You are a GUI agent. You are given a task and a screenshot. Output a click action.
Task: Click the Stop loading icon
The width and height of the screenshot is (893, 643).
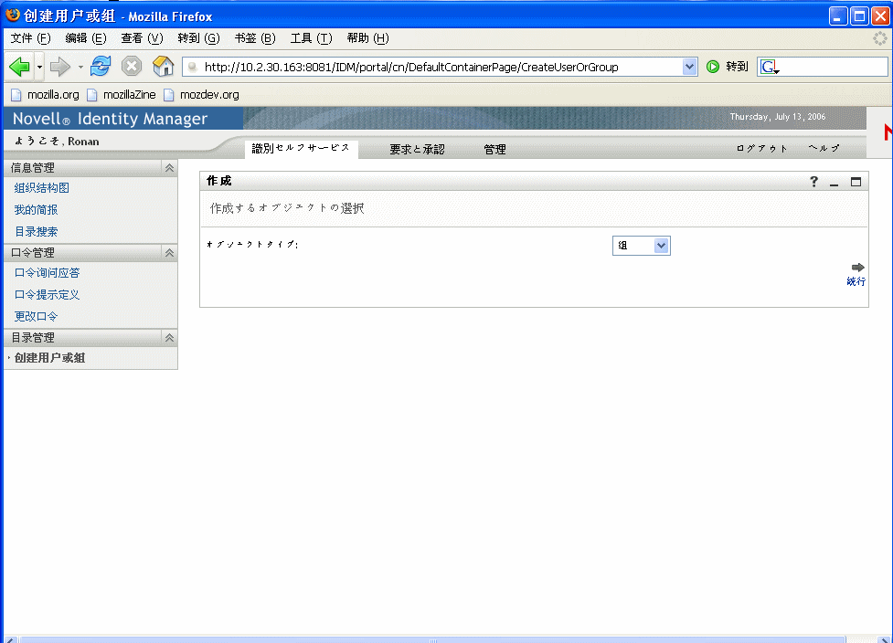(132, 66)
